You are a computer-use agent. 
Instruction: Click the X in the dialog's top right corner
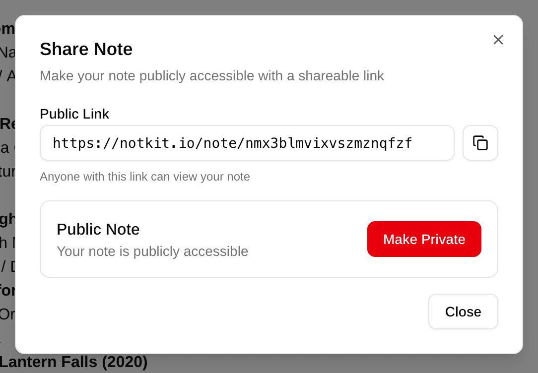(498, 40)
